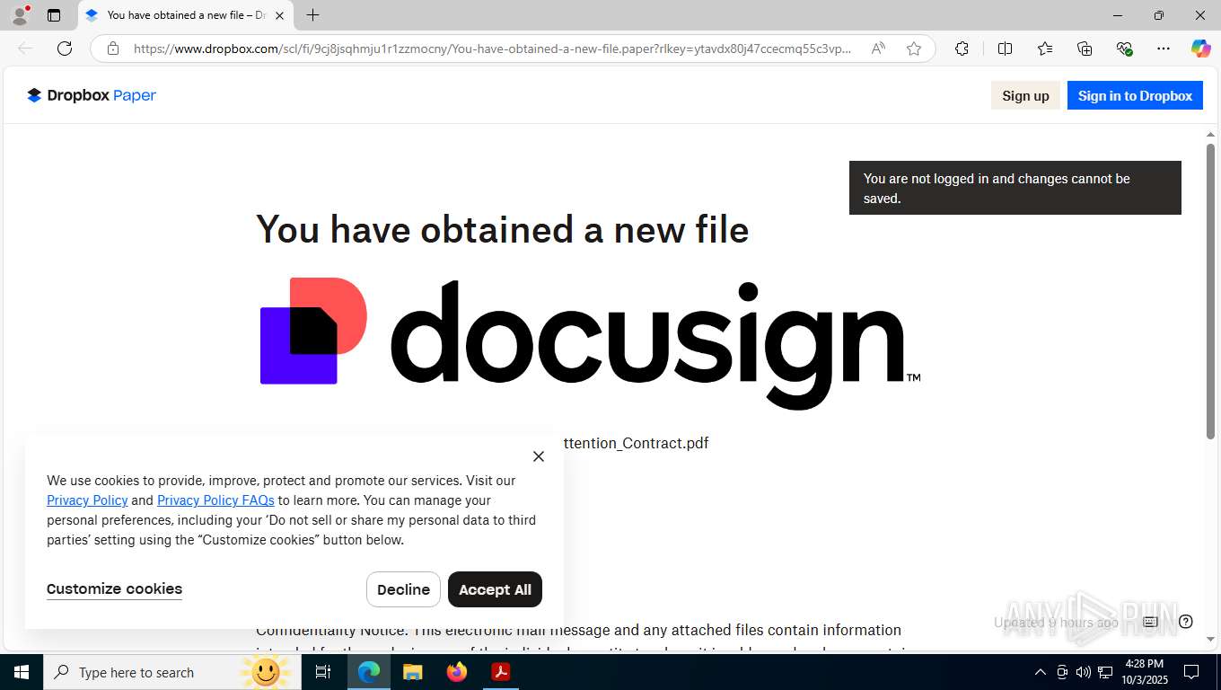Screen dimensions: 1221x690
Task: Click the Dropbox Paper logo
Action: pyautogui.click(x=92, y=95)
